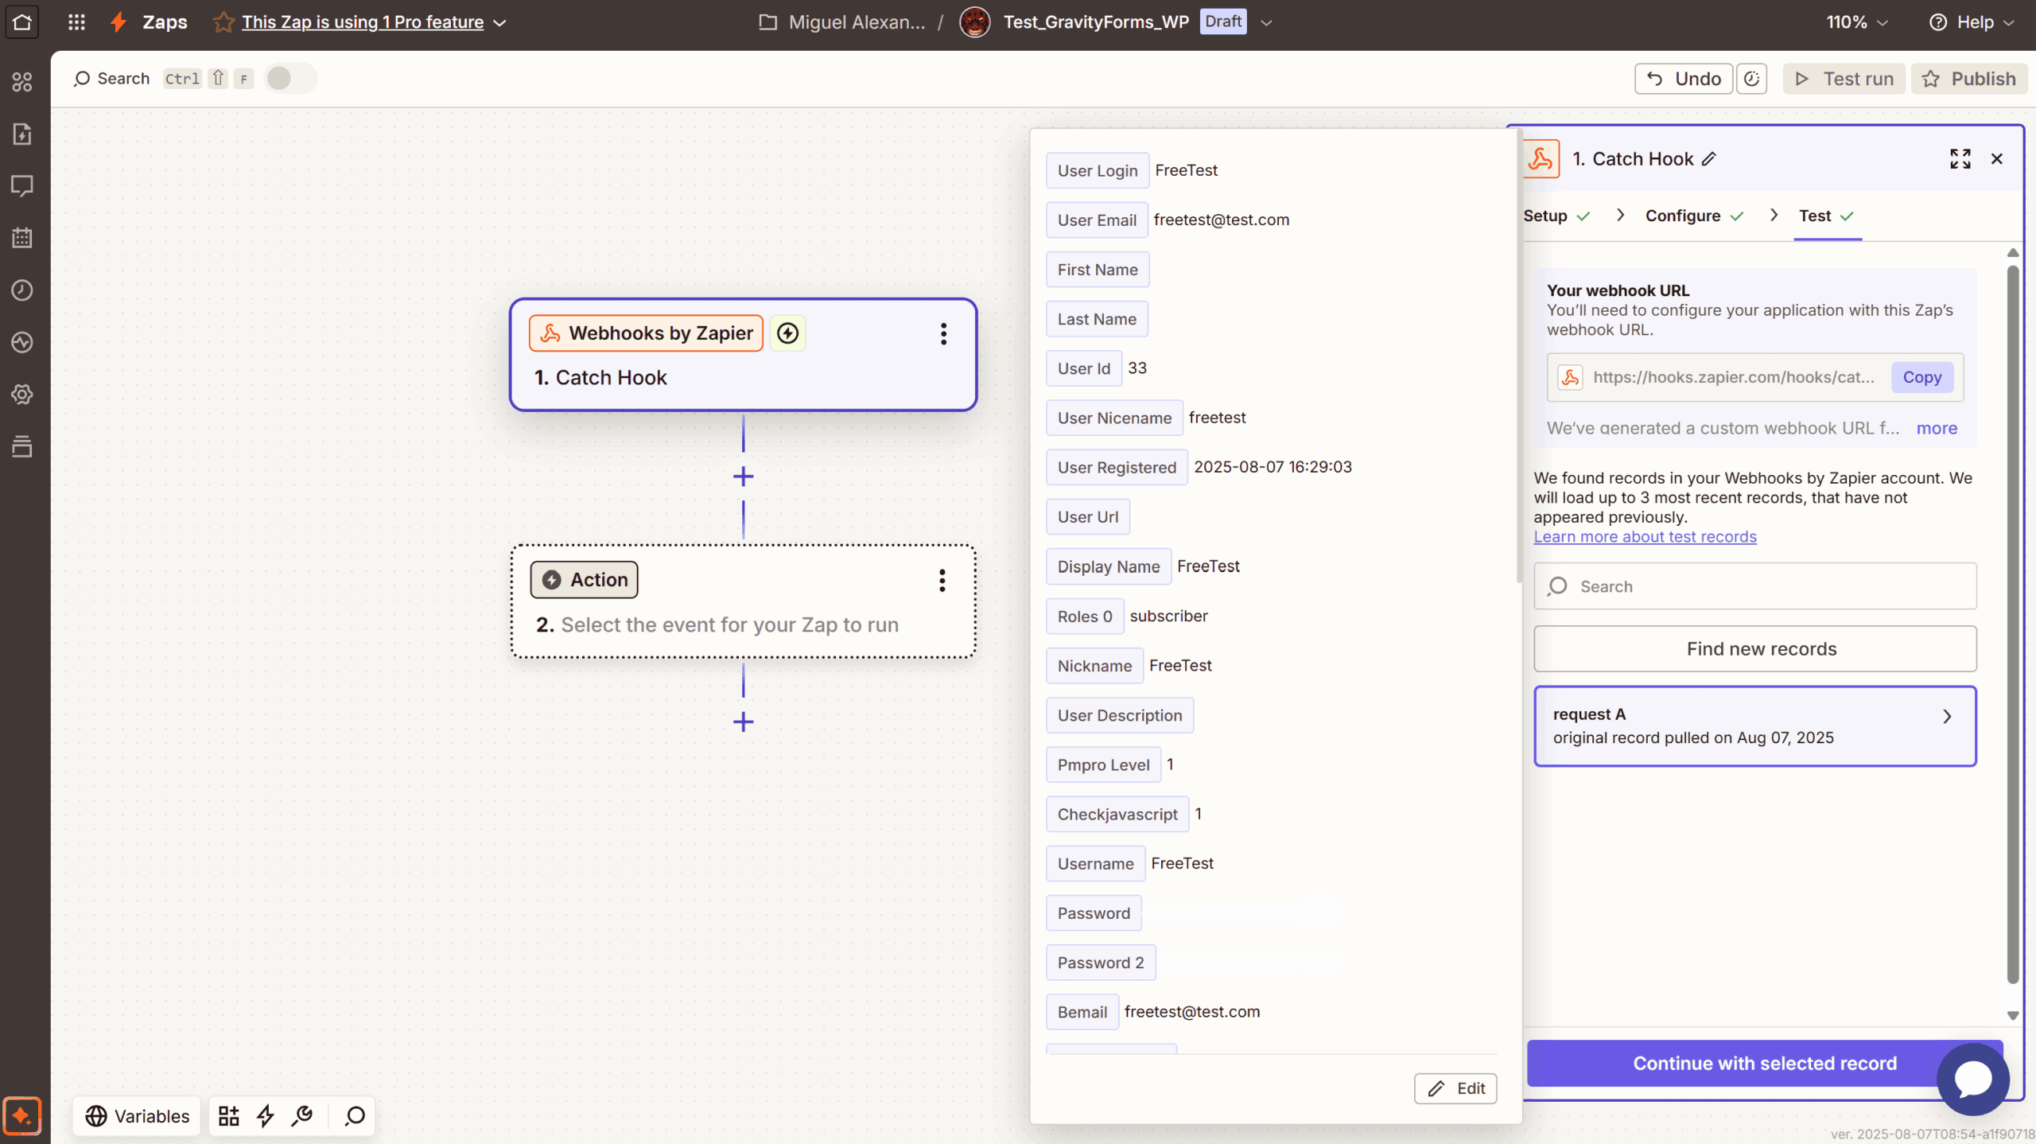Open the Help dropdown menu

(x=1972, y=22)
